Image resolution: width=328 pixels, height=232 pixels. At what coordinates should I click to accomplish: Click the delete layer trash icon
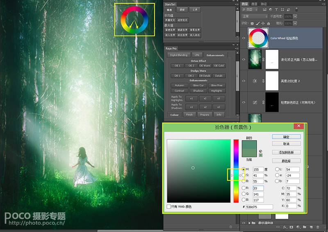click(x=318, y=227)
